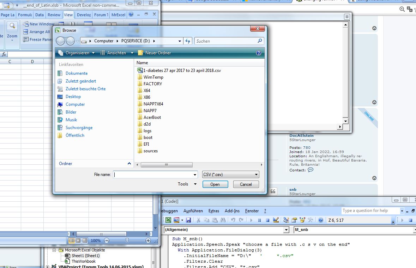Click the Back arrow in Browse dialog
Viewport: 416px width, 268px height.
[x=60, y=41]
